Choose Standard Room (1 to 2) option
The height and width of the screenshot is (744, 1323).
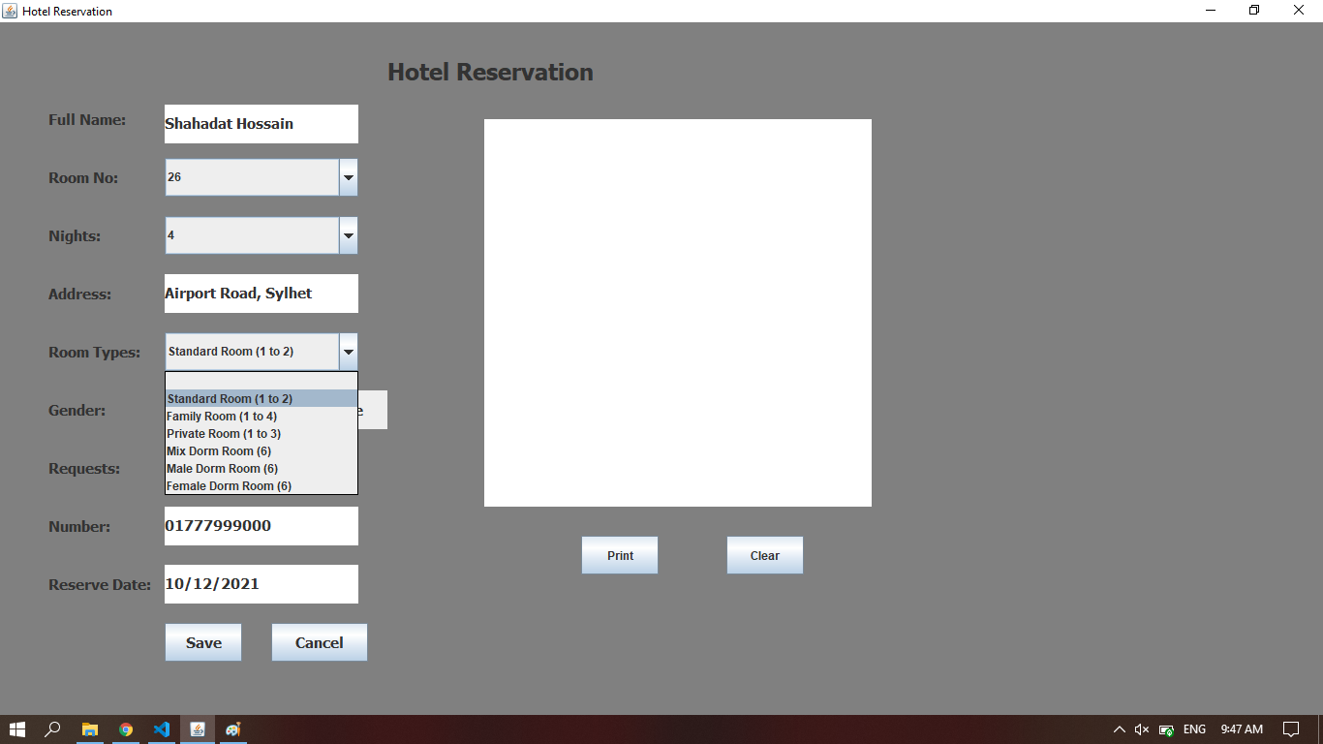262,398
